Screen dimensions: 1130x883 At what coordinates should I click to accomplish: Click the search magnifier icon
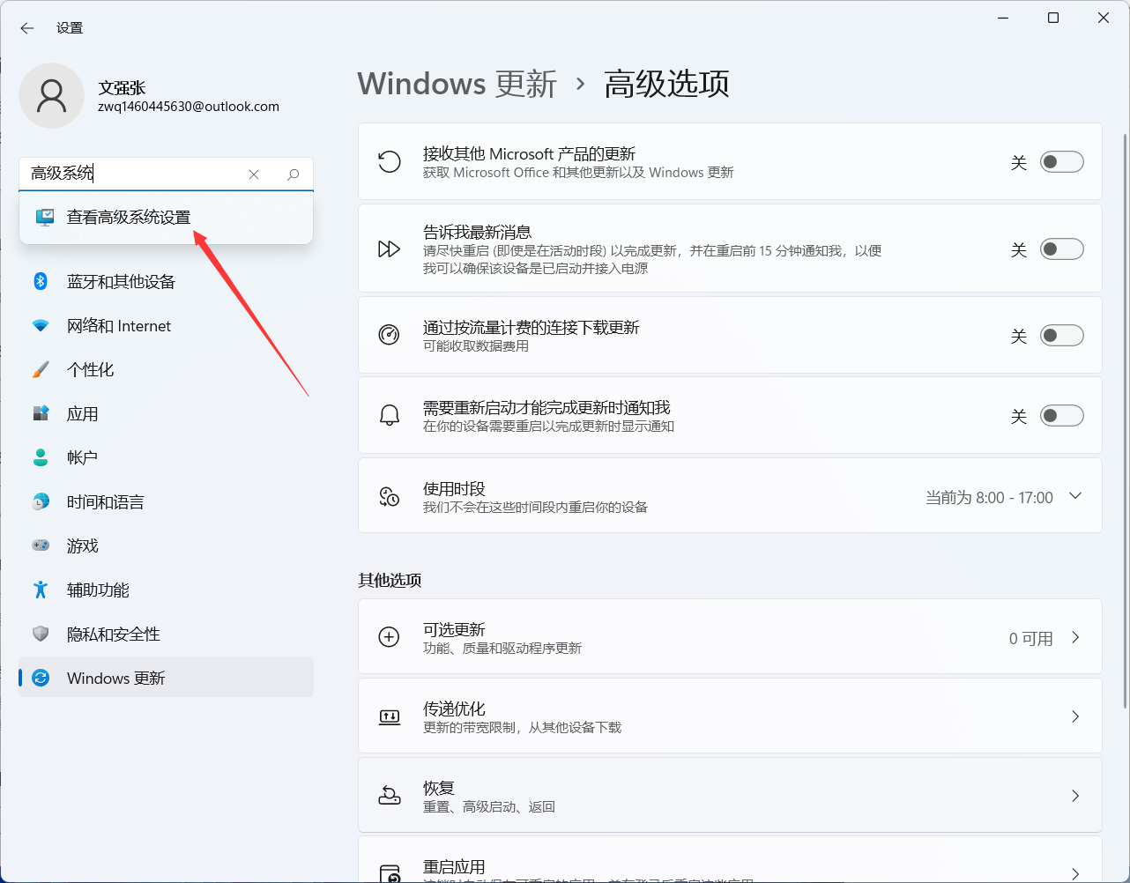coord(294,174)
